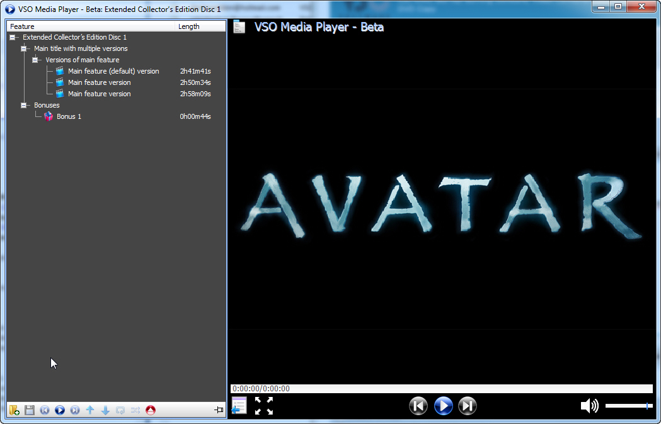Select the Extended Collector's Edition Disc 1 label
661x424 pixels.
pyautogui.click(x=74, y=38)
